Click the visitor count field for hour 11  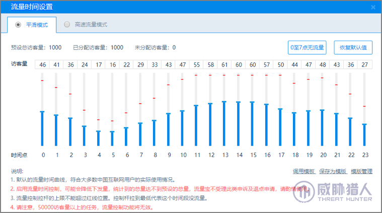click(x=196, y=64)
